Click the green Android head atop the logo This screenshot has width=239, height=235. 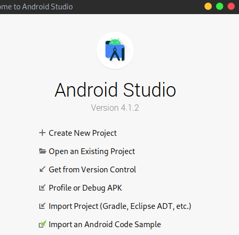115,41
